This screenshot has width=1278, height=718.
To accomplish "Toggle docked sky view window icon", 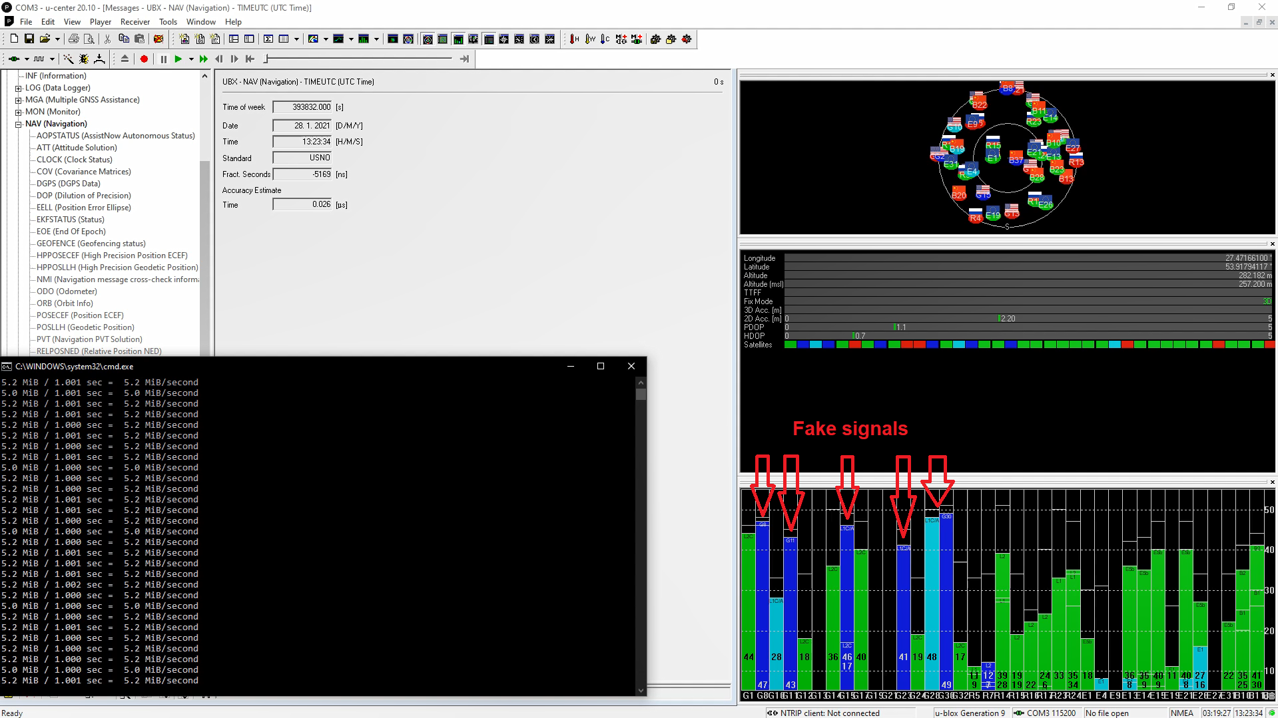I will point(428,39).
